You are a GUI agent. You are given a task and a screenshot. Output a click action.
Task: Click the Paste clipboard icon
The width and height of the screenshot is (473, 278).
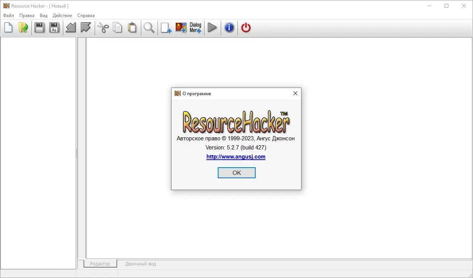[x=132, y=28]
